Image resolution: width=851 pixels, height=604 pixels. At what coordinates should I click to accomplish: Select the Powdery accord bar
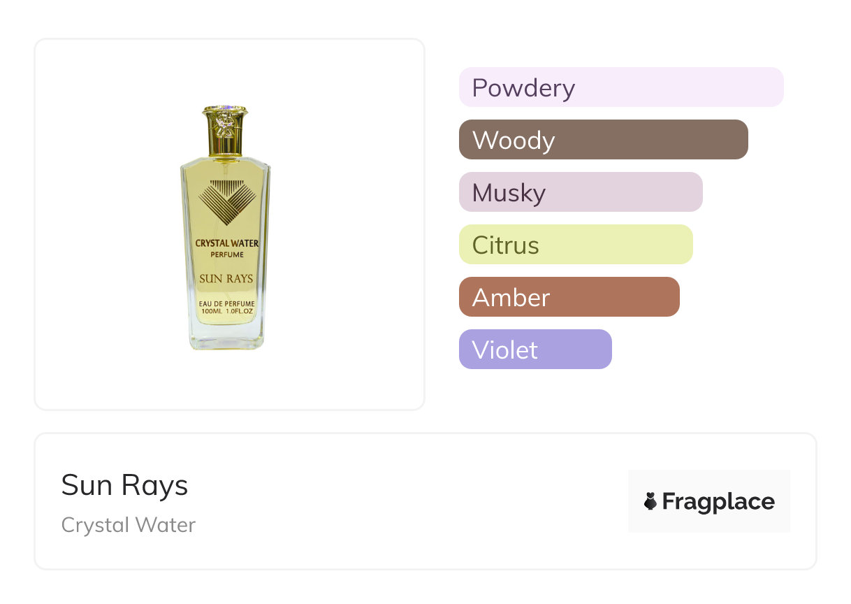(620, 87)
